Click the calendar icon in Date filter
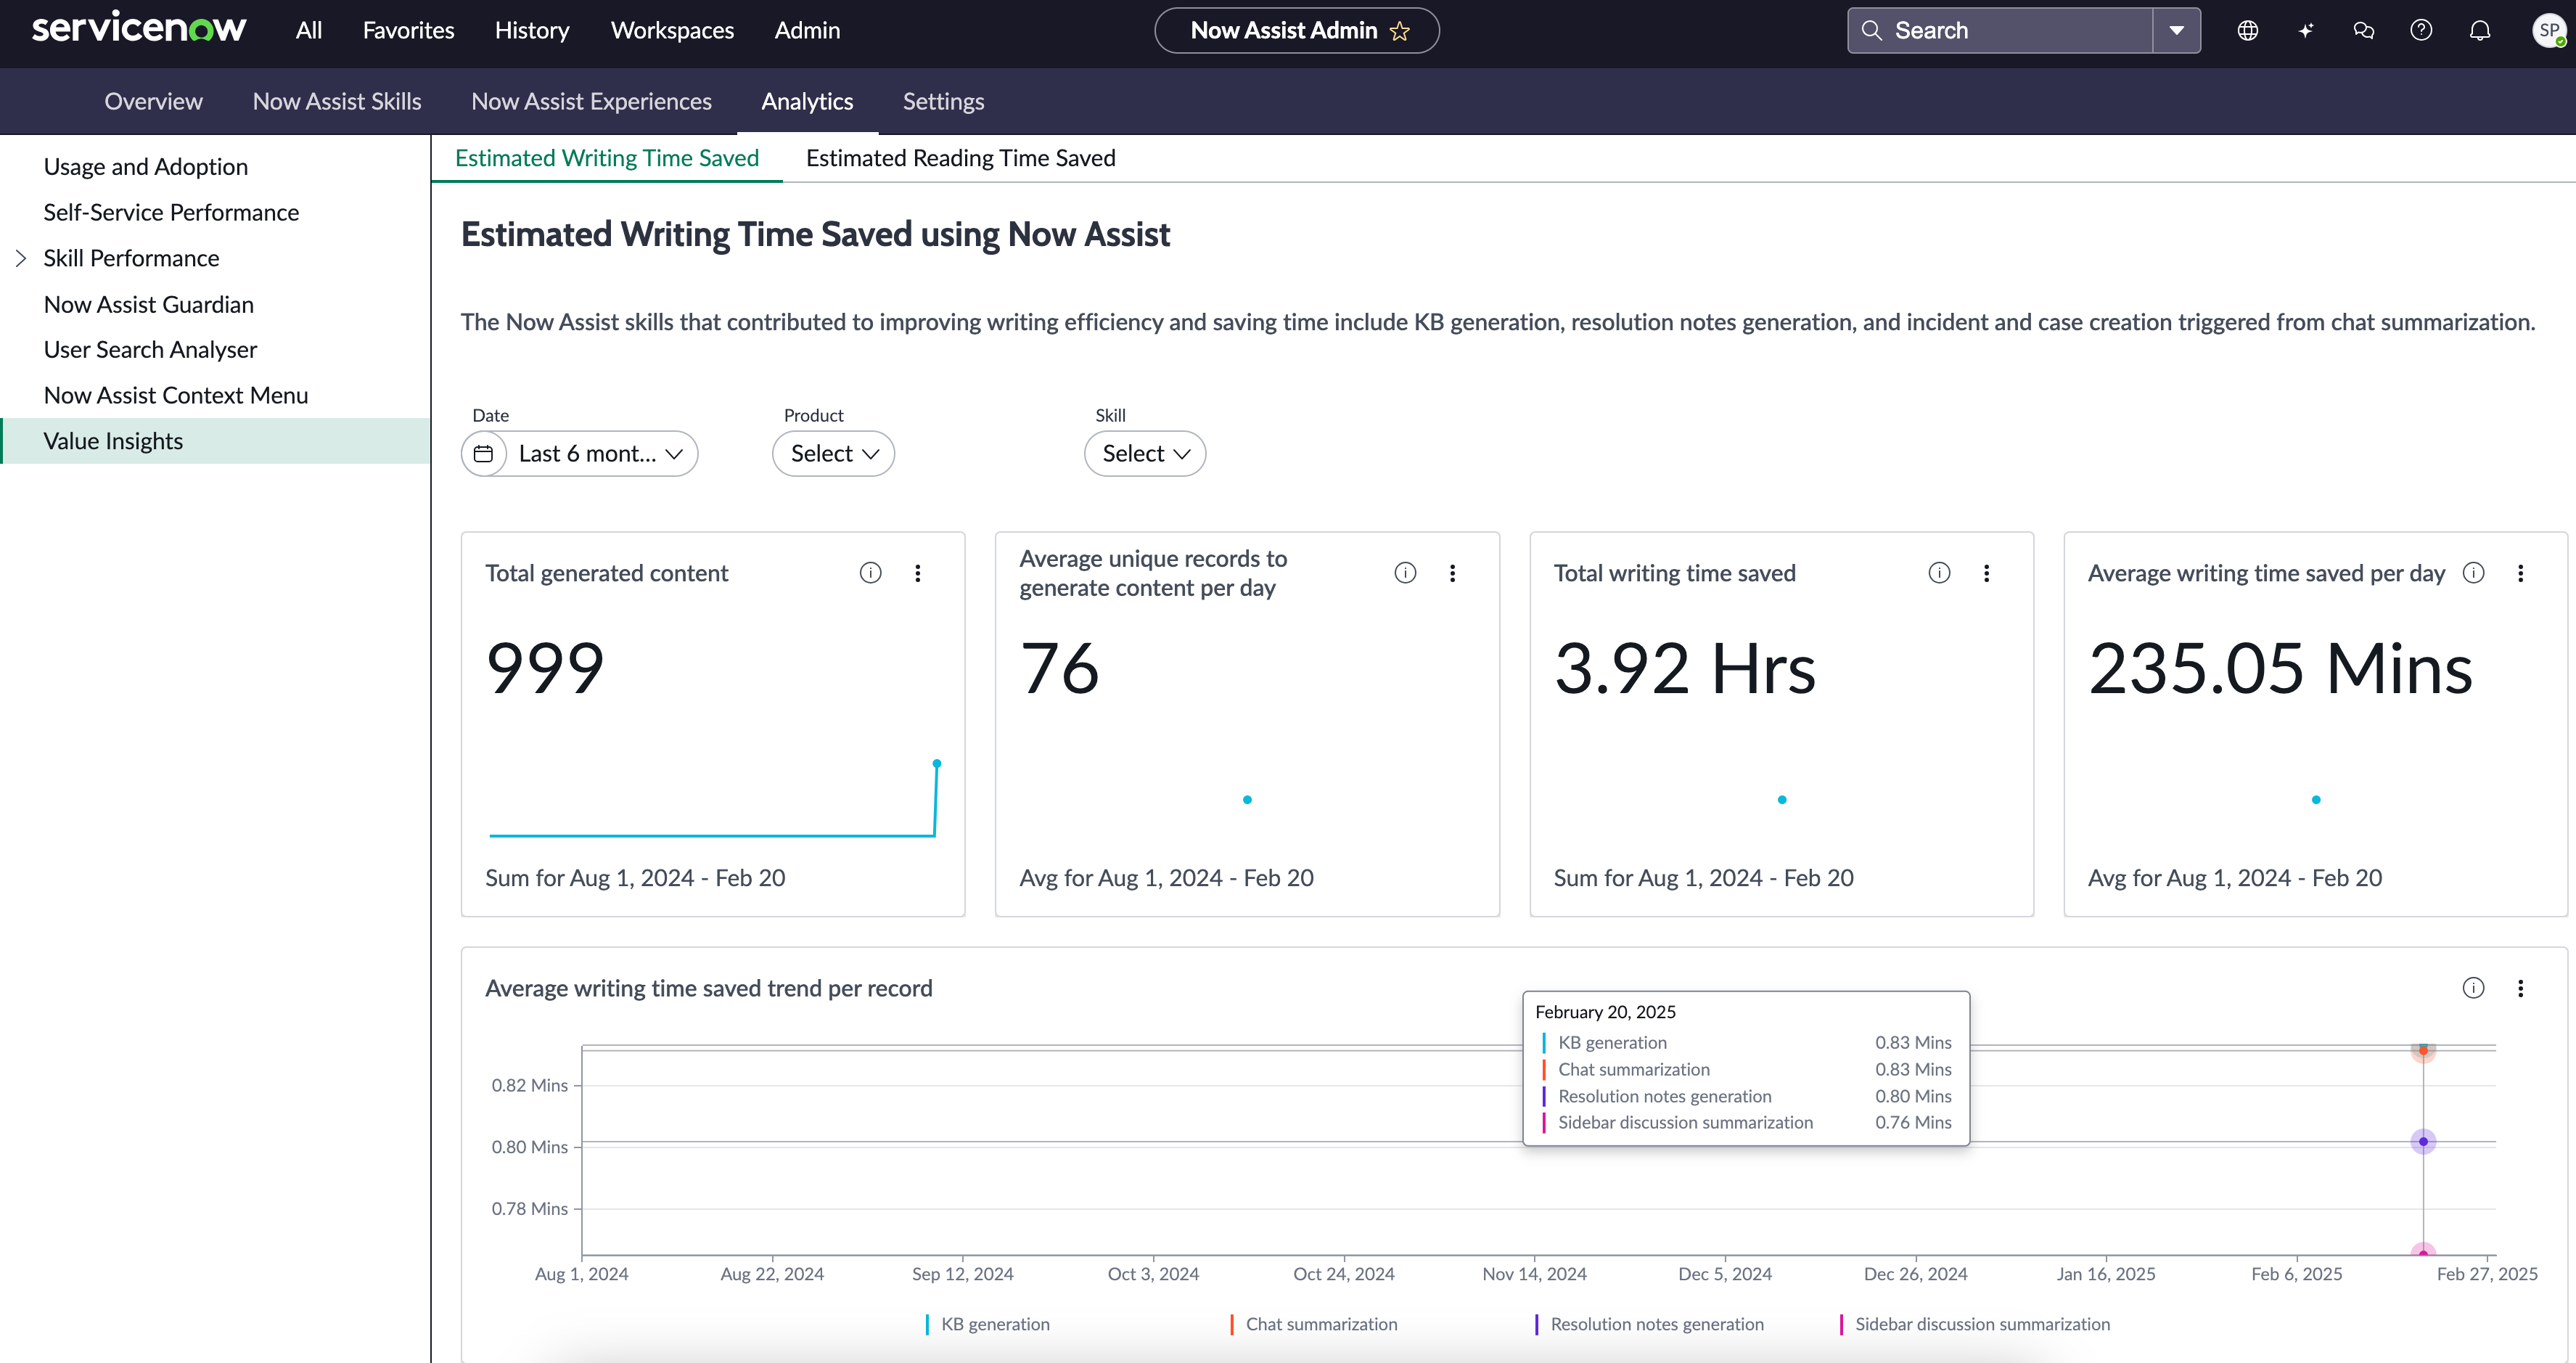The height and width of the screenshot is (1363, 2576). click(484, 454)
